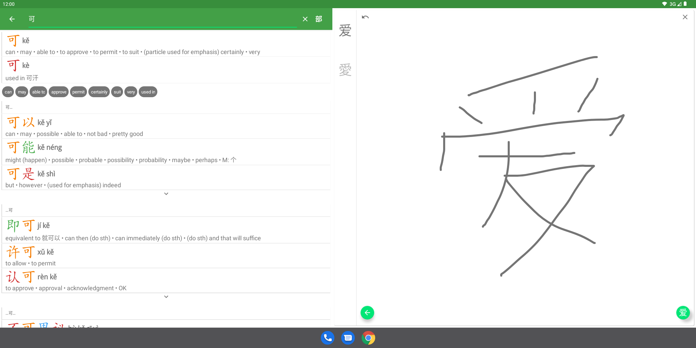Select the 'able to' chip
This screenshot has width=696, height=348.
[38, 92]
